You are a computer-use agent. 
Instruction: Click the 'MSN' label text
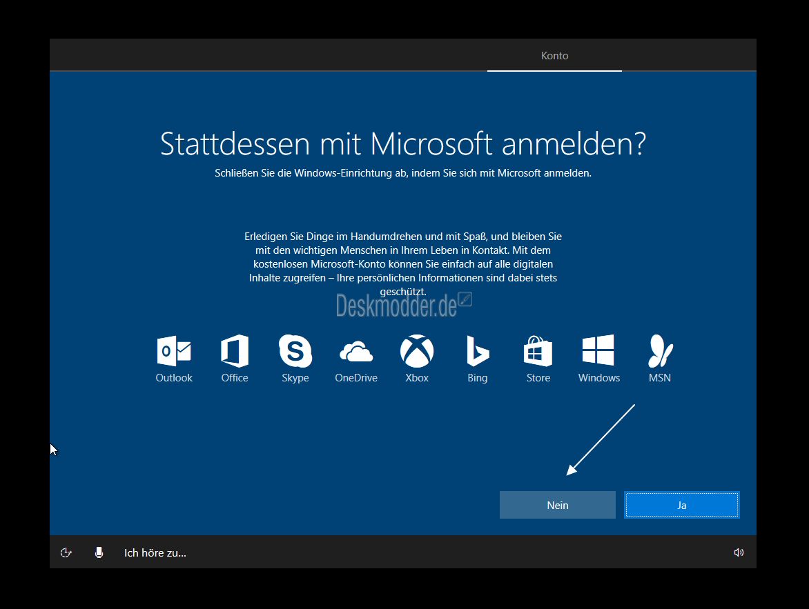[660, 377]
